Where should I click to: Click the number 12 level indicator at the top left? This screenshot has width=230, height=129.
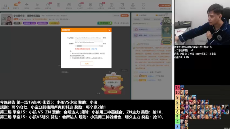point(5,6)
